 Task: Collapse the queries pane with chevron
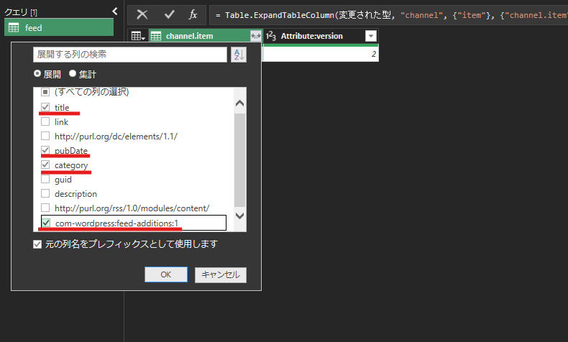coord(114,11)
